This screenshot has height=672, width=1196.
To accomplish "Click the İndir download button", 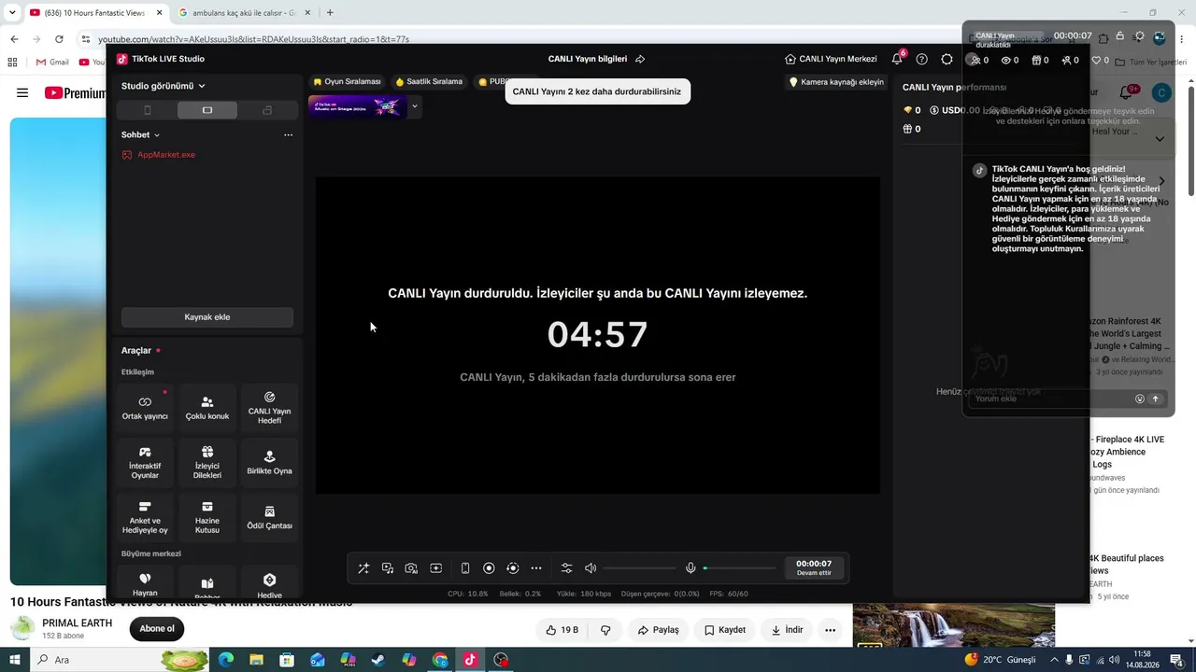I will [x=787, y=630].
